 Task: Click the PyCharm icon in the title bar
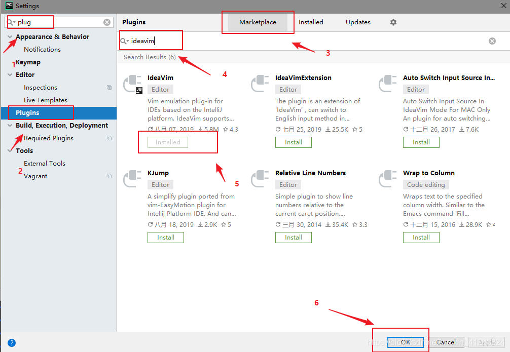point(9,6)
